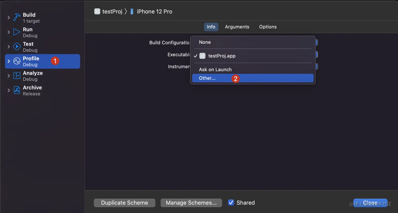The image size is (398, 213).
Task: Expand the Build action disclosure chevron
Action: (x=9, y=18)
